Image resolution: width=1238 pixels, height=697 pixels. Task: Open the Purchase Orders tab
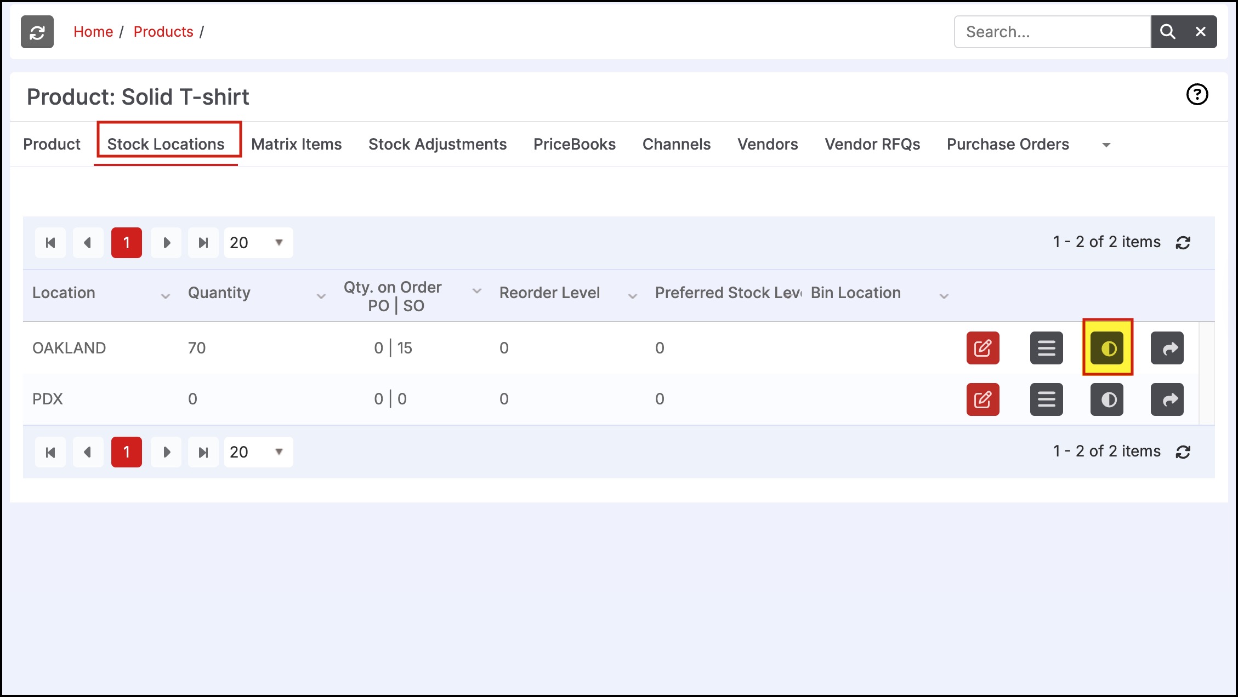pos(1008,144)
